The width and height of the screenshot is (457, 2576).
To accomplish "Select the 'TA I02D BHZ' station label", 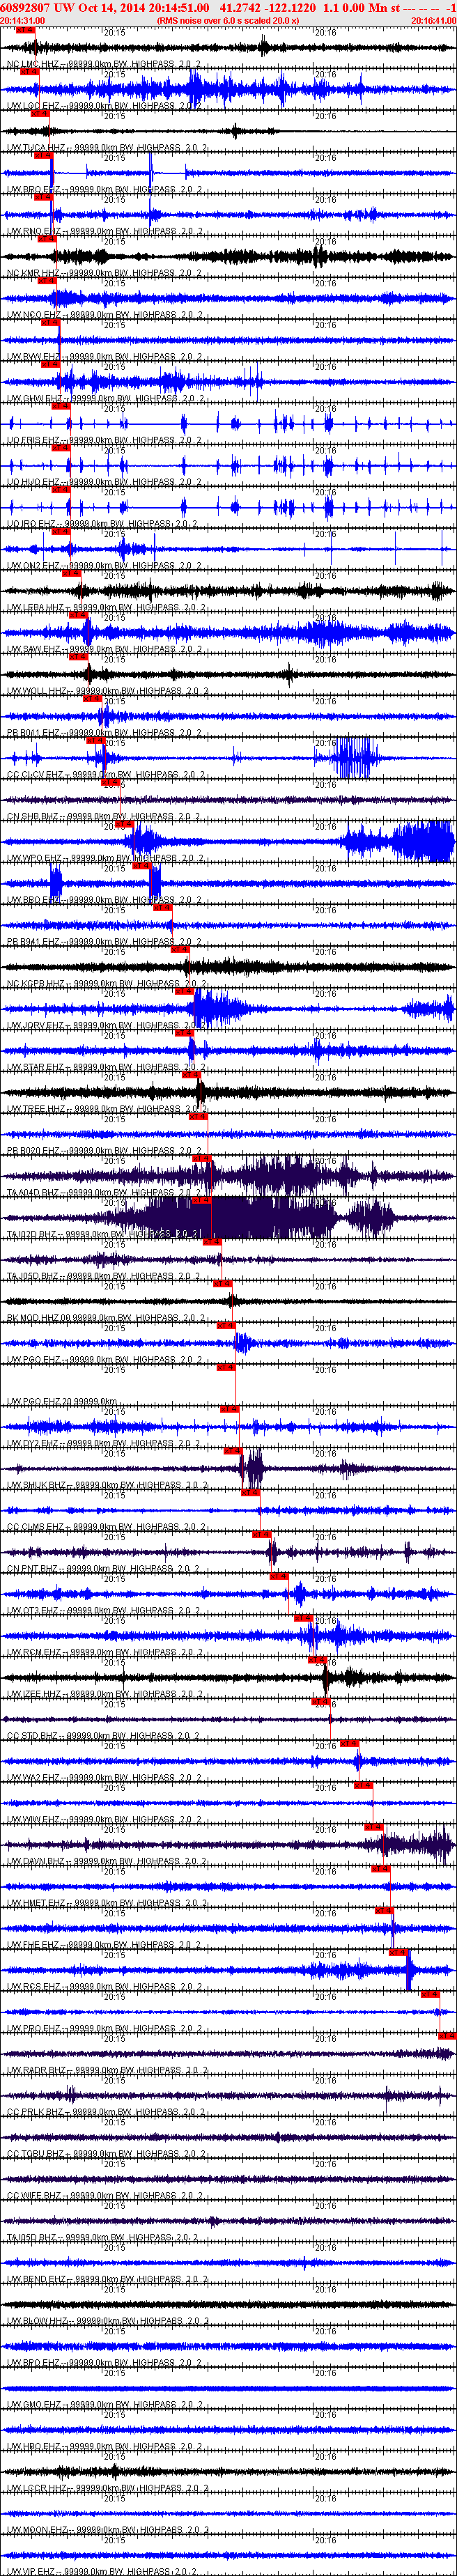I will click(33, 1235).
